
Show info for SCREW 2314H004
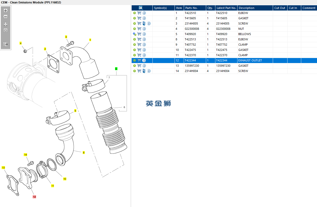click(x=149, y=71)
